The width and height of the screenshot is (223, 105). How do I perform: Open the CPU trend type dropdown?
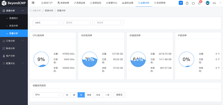47,95
